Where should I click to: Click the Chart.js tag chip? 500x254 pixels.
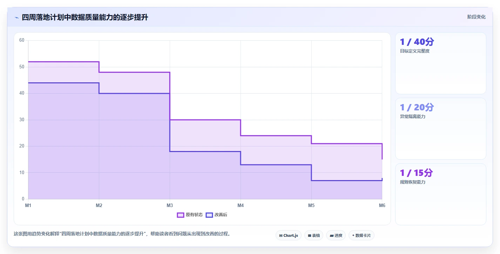click(x=289, y=235)
